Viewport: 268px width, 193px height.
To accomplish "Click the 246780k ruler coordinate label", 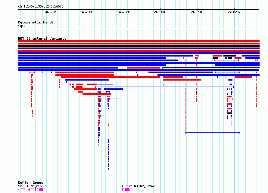I will (x=86, y=12).
